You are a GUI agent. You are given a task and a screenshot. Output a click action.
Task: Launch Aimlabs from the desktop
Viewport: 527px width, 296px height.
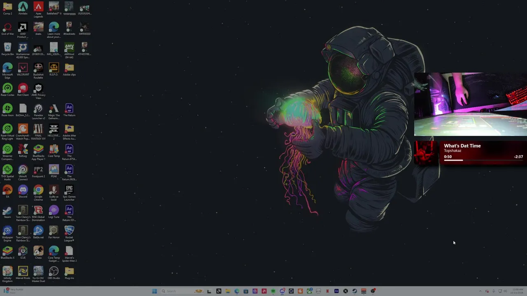point(23,9)
